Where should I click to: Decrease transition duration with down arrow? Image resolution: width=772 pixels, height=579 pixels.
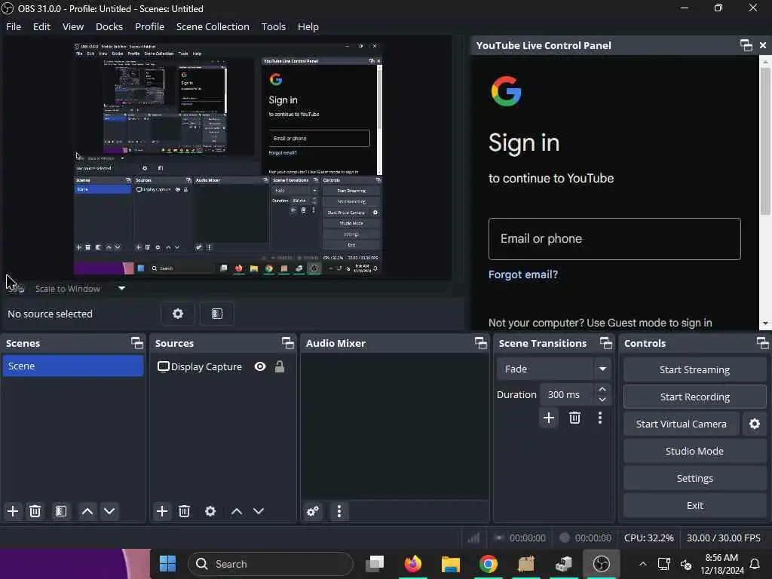pos(602,400)
